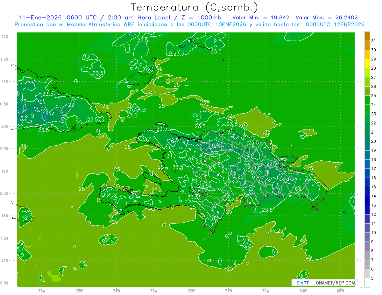Click the '11' label on the color scale
Viewport: 382px width, 295px height.
(x=373, y=224)
